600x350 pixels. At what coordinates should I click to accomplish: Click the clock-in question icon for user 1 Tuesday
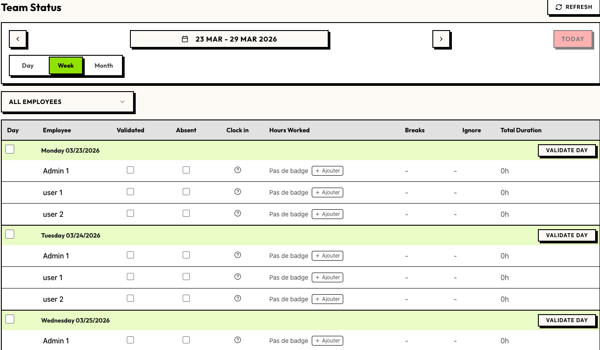pos(237,277)
